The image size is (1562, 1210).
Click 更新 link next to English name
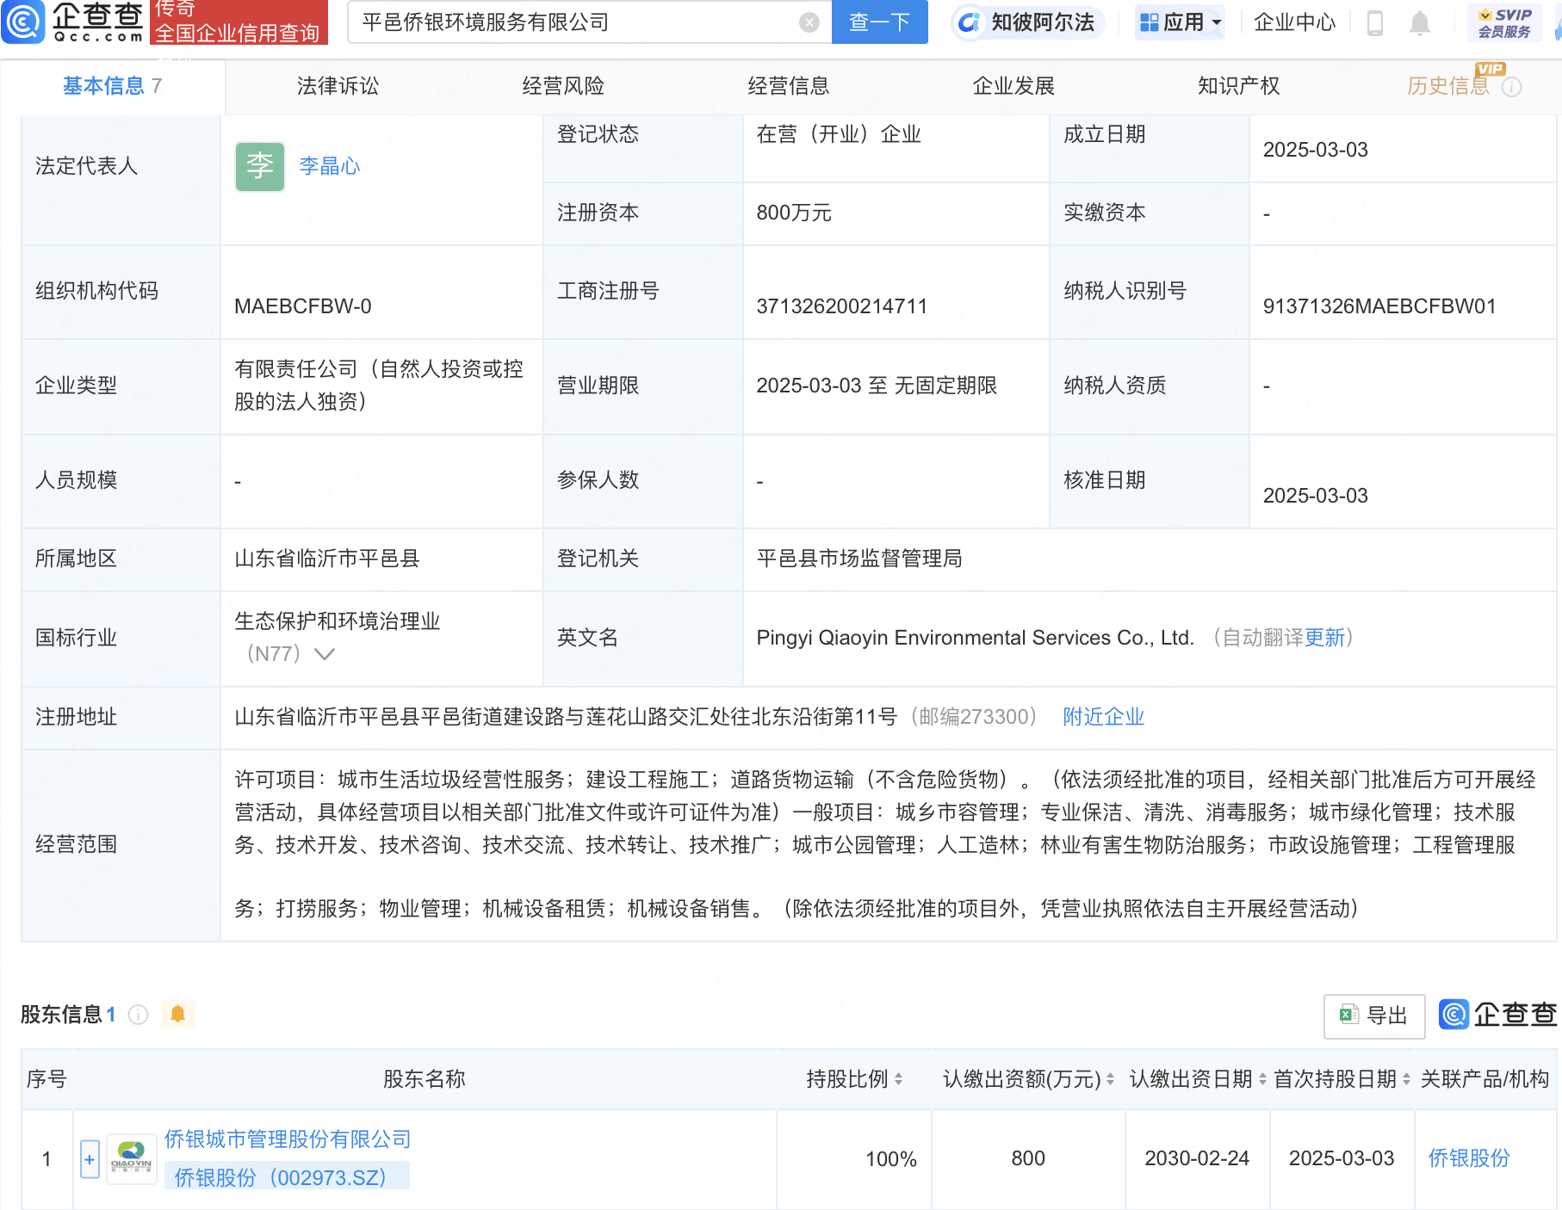(1325, 638)
